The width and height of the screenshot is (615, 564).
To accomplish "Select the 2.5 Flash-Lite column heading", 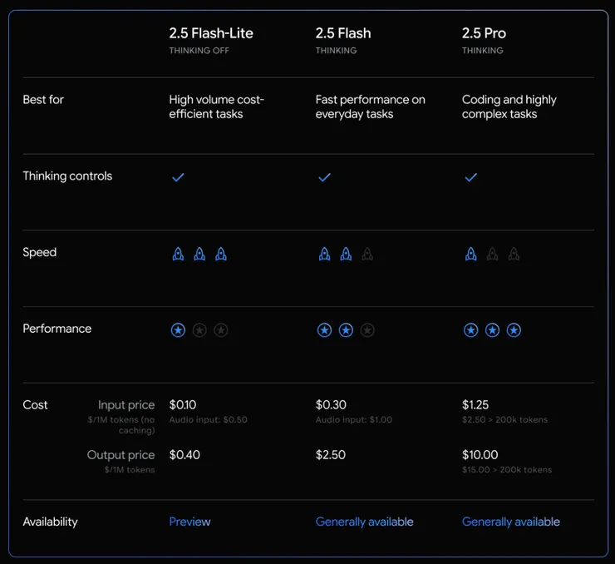I will [211, 33].
